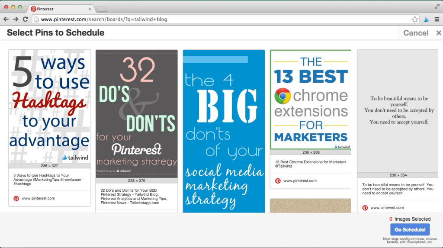Click Go Schedule! button
The image size is (443, 248).
click(x=410, y=230)
